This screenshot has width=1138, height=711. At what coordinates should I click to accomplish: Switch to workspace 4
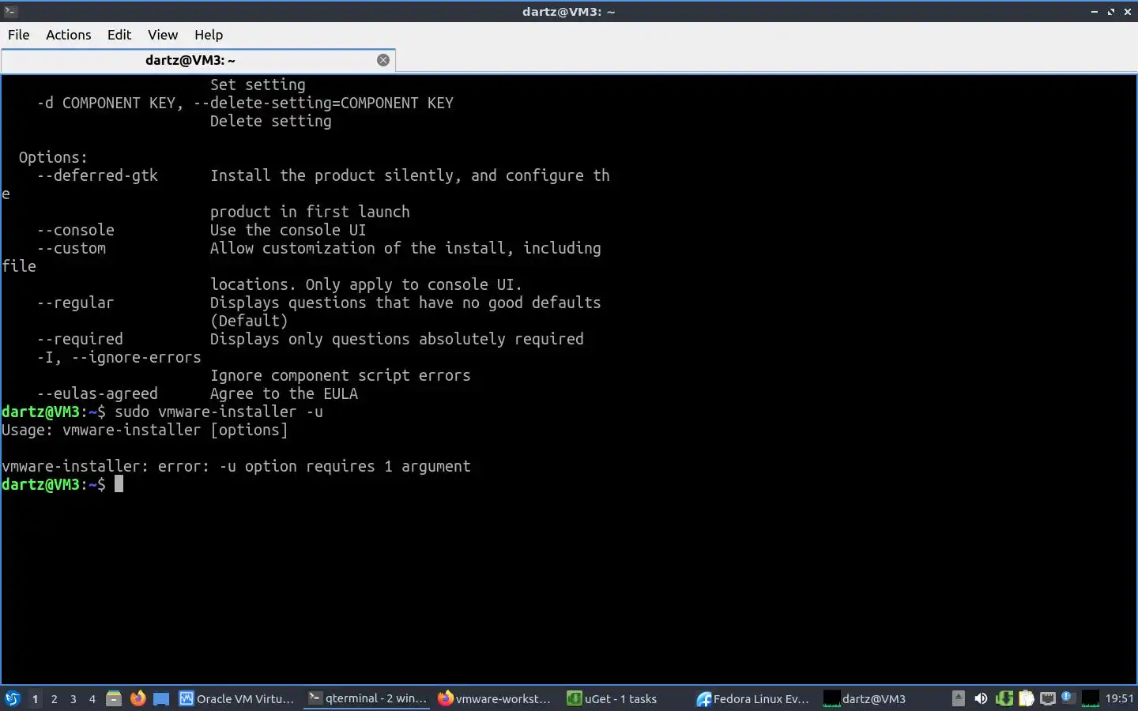pos(92,698)
